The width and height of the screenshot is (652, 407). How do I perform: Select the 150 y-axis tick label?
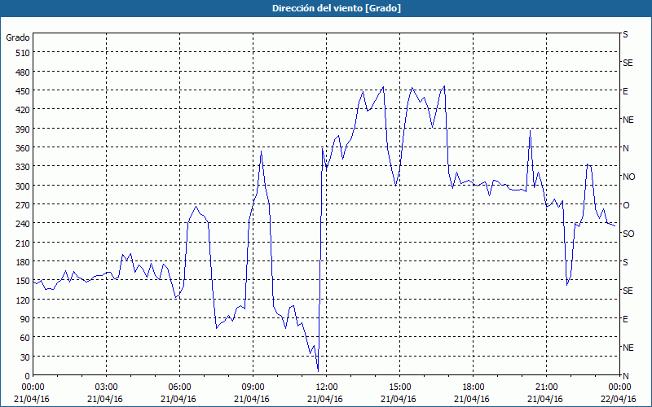[23, 281]
